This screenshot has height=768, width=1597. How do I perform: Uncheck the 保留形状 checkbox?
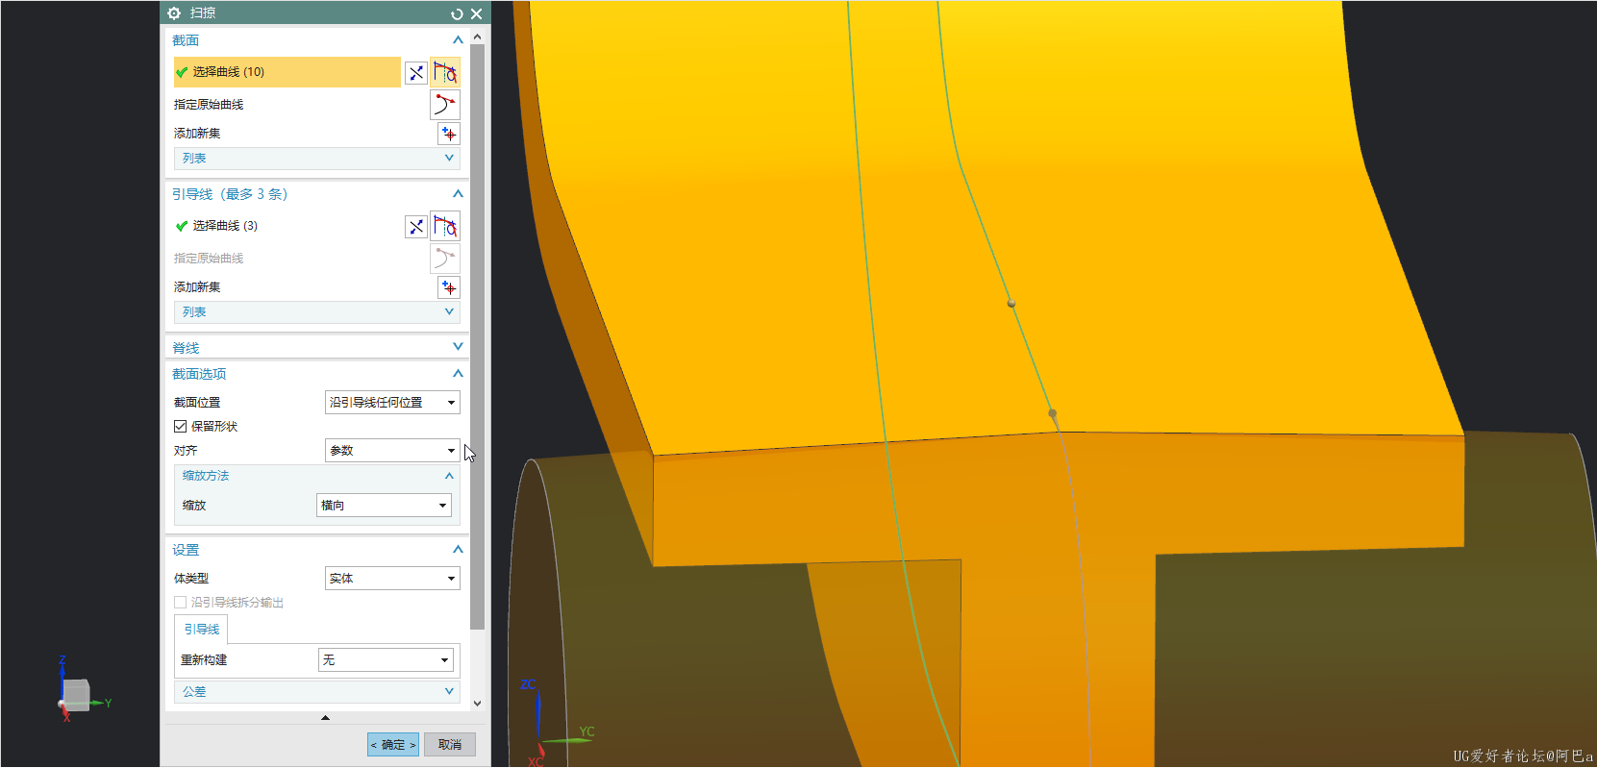(x=181, y=427)
